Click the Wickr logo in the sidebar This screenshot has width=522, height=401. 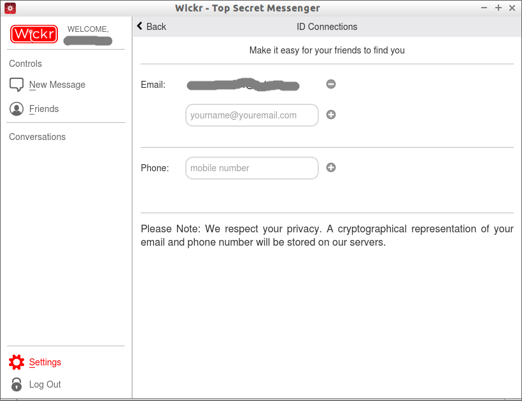(x=34, y=34)
